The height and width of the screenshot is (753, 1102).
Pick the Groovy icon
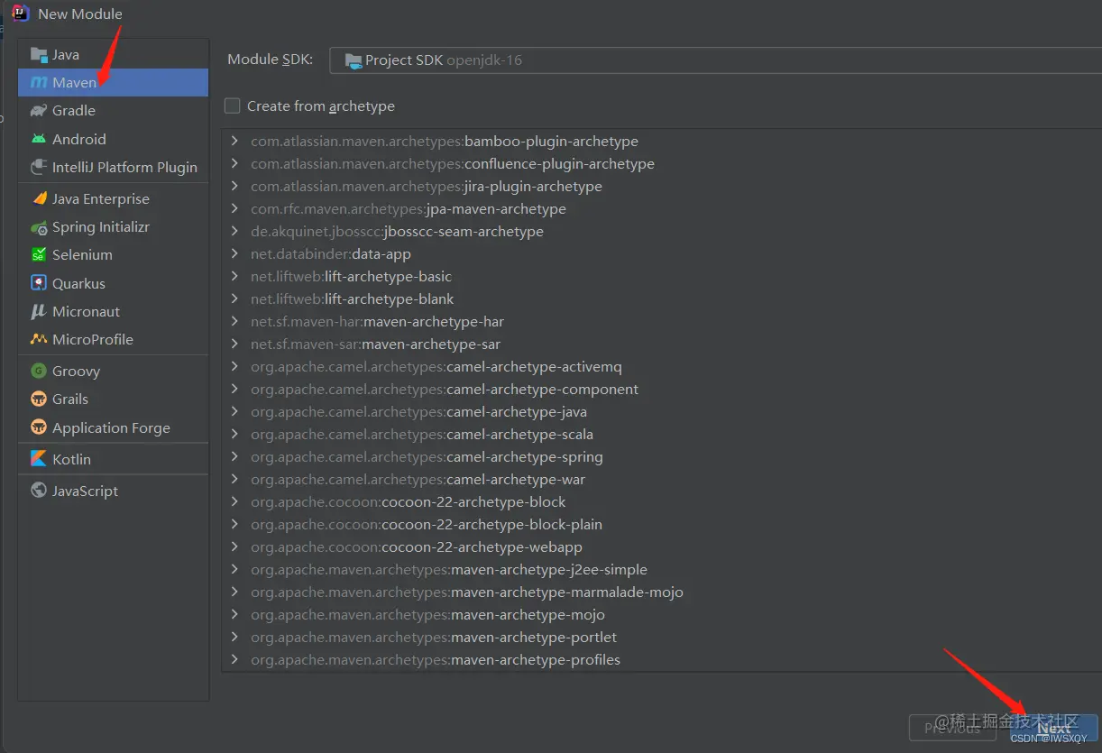coord(39,371)
